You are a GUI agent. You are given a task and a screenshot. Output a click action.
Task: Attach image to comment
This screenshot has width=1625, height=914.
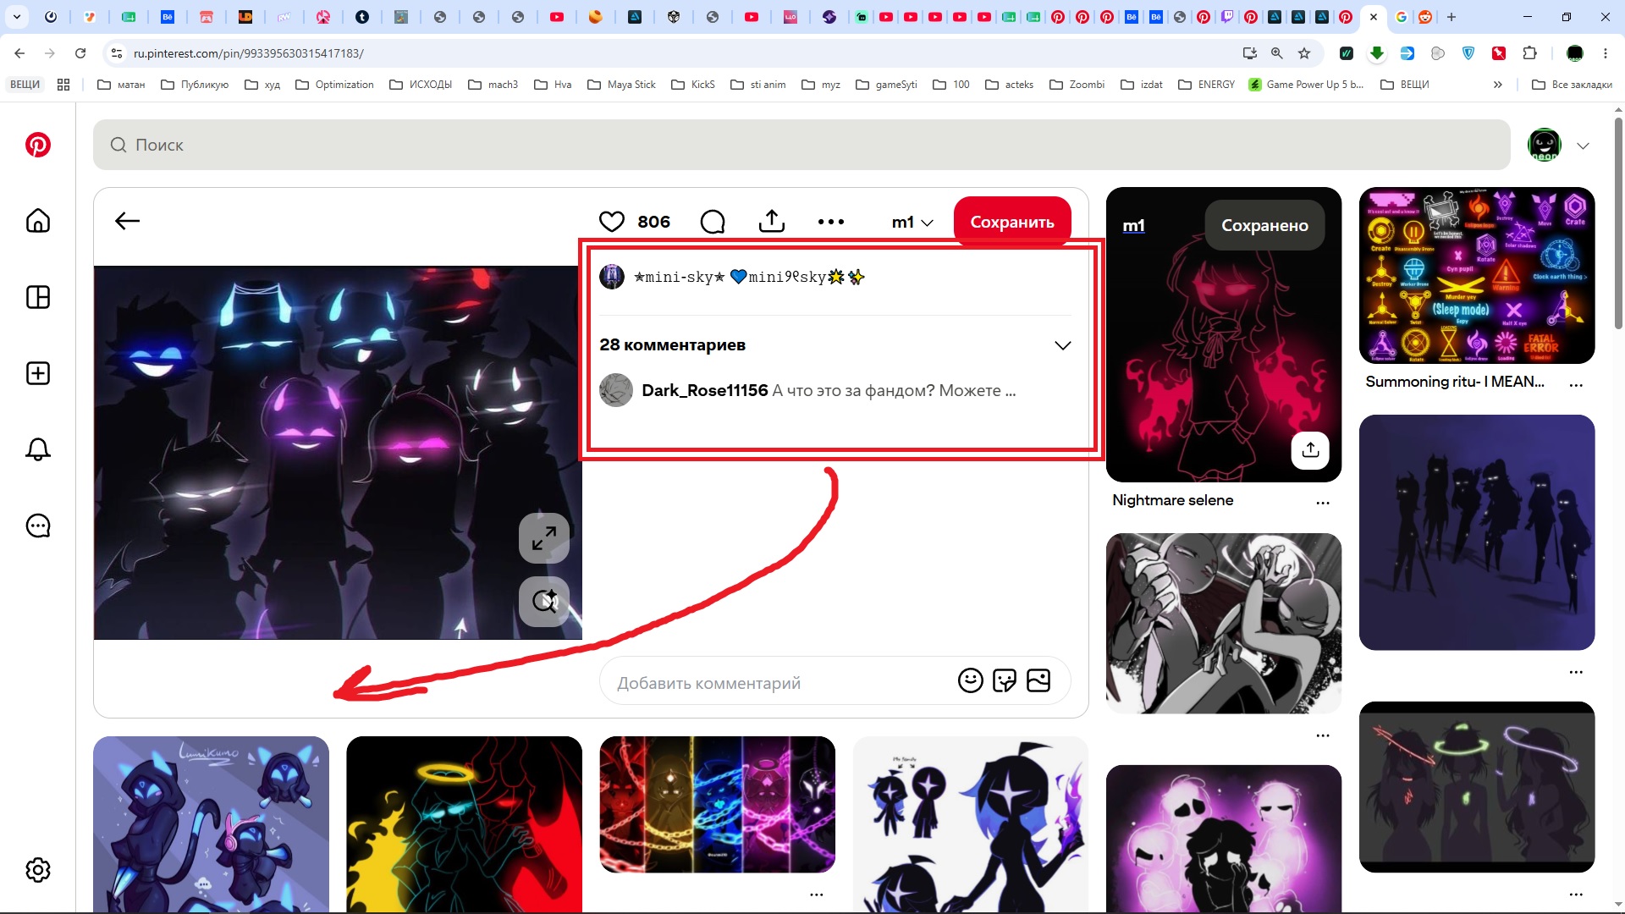[1038, 680]
